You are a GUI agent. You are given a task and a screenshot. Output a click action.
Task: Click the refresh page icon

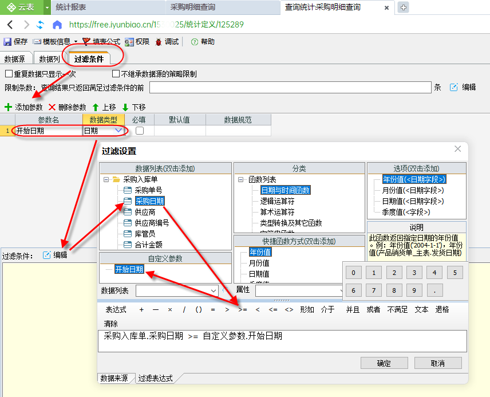pos(41,25)
